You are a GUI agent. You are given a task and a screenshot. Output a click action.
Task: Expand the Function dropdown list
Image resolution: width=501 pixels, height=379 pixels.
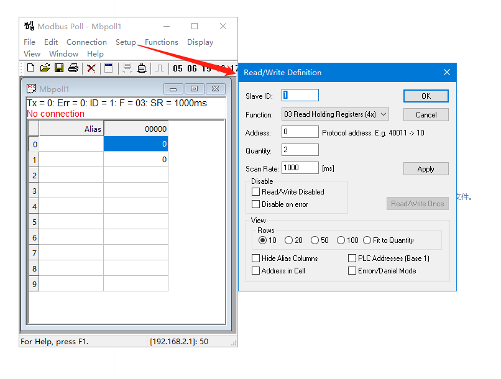coord(383,114)
